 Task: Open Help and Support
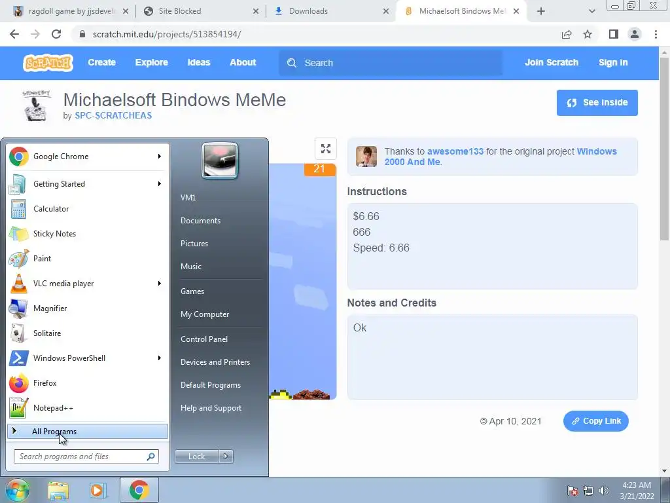pos(211,408)
